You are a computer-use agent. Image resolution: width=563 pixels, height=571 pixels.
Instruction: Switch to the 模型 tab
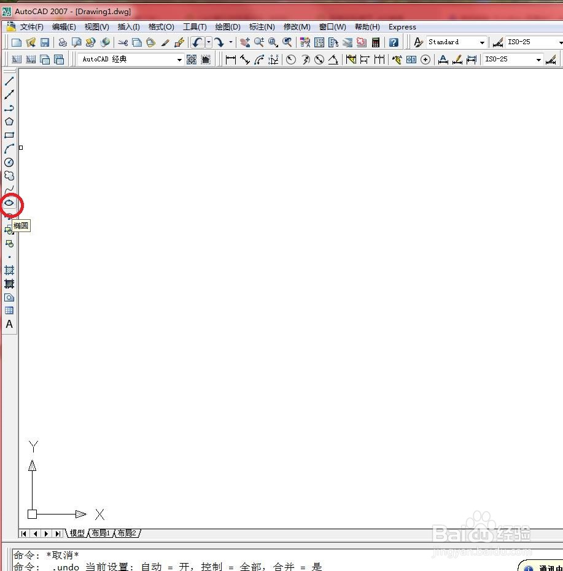pos(77,533)
